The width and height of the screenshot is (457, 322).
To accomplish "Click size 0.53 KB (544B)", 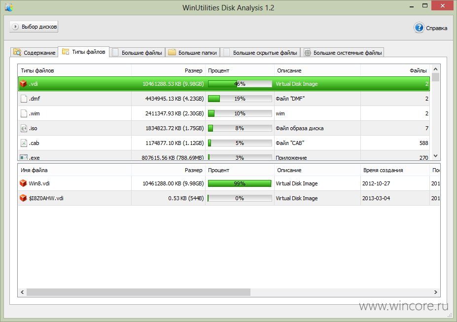I will [x=186, y=198].
